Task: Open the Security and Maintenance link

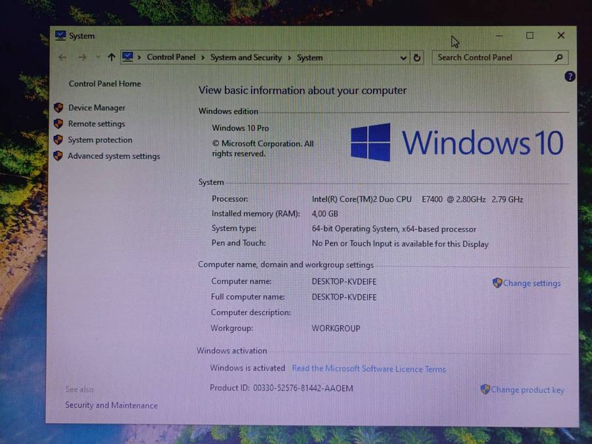Action: pos(111,405)
